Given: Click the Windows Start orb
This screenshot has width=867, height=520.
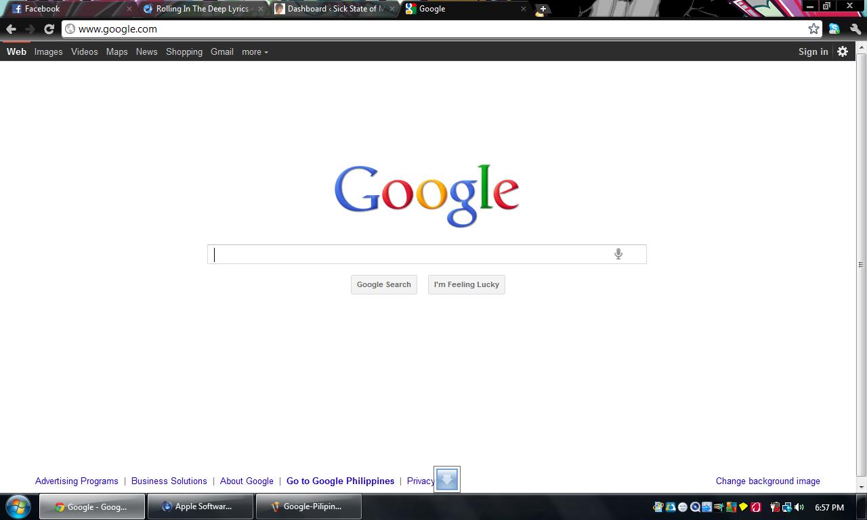Looking at the screenshot, I should [x=18, y=506].
